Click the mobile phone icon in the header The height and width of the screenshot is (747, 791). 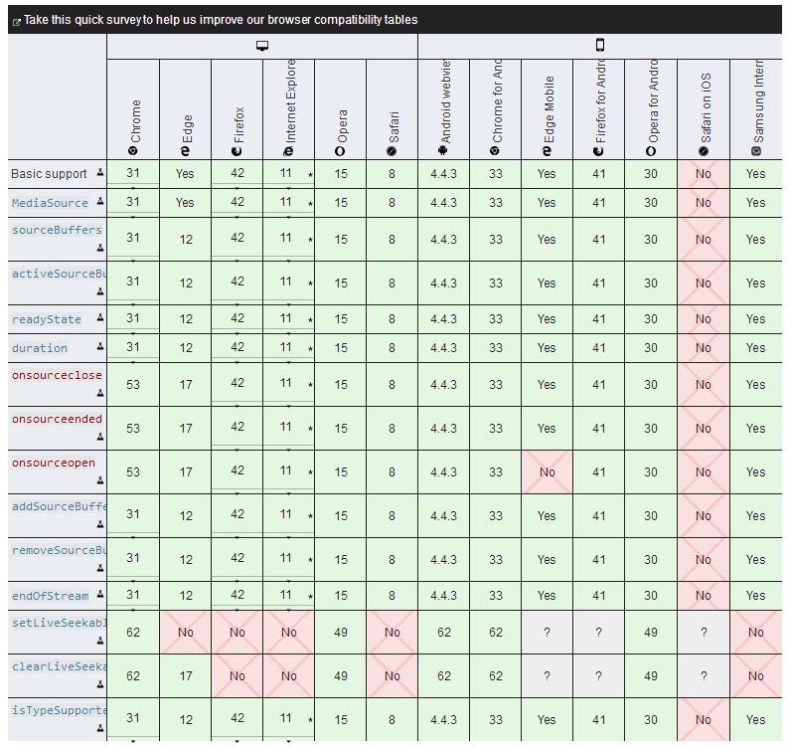(x=600, y=45)
